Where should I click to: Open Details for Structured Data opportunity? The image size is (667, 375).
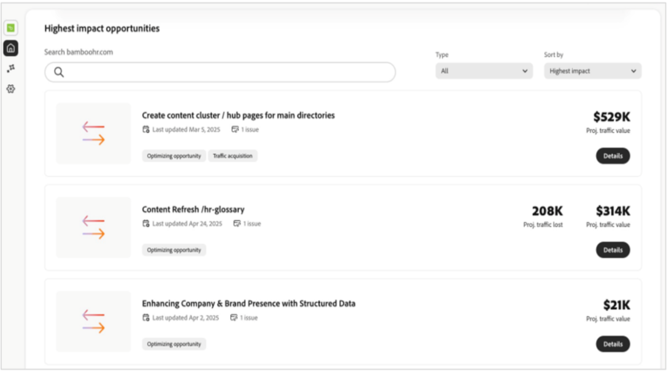pos(612,344)
